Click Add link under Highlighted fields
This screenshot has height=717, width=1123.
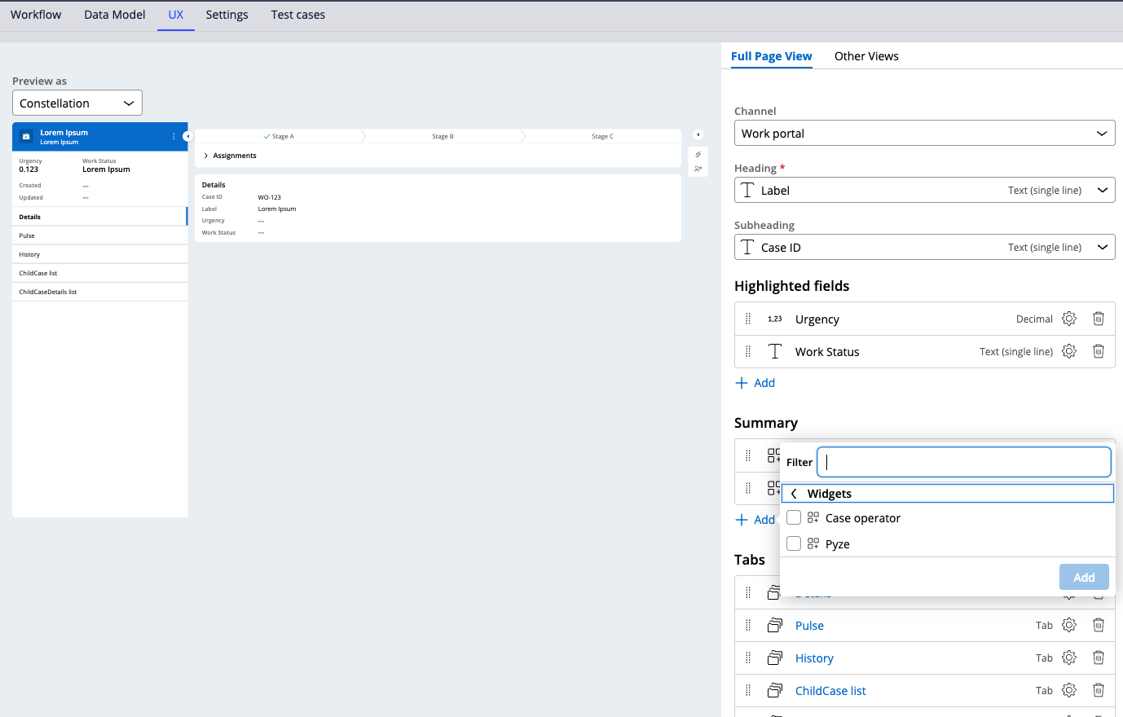point(755,383)
